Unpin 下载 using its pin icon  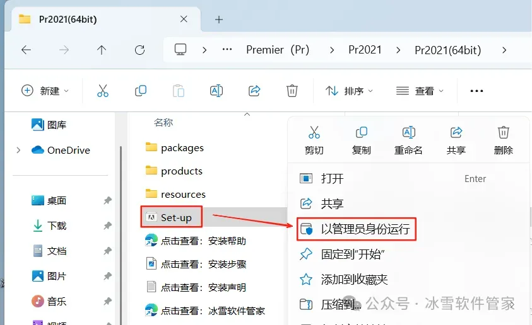click(107, 225)
